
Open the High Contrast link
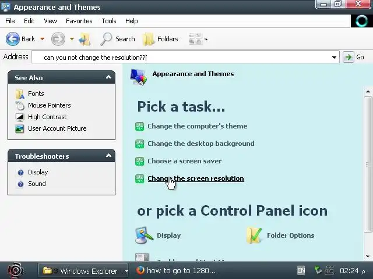tap(47, 117)
